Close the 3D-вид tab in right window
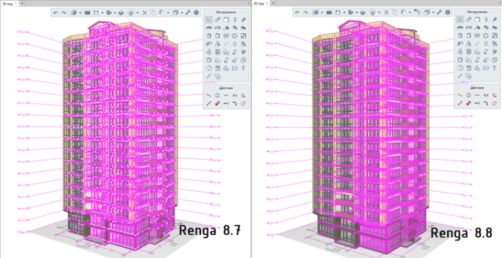Screen dimensions: 502x258 (x=267, y=3)
